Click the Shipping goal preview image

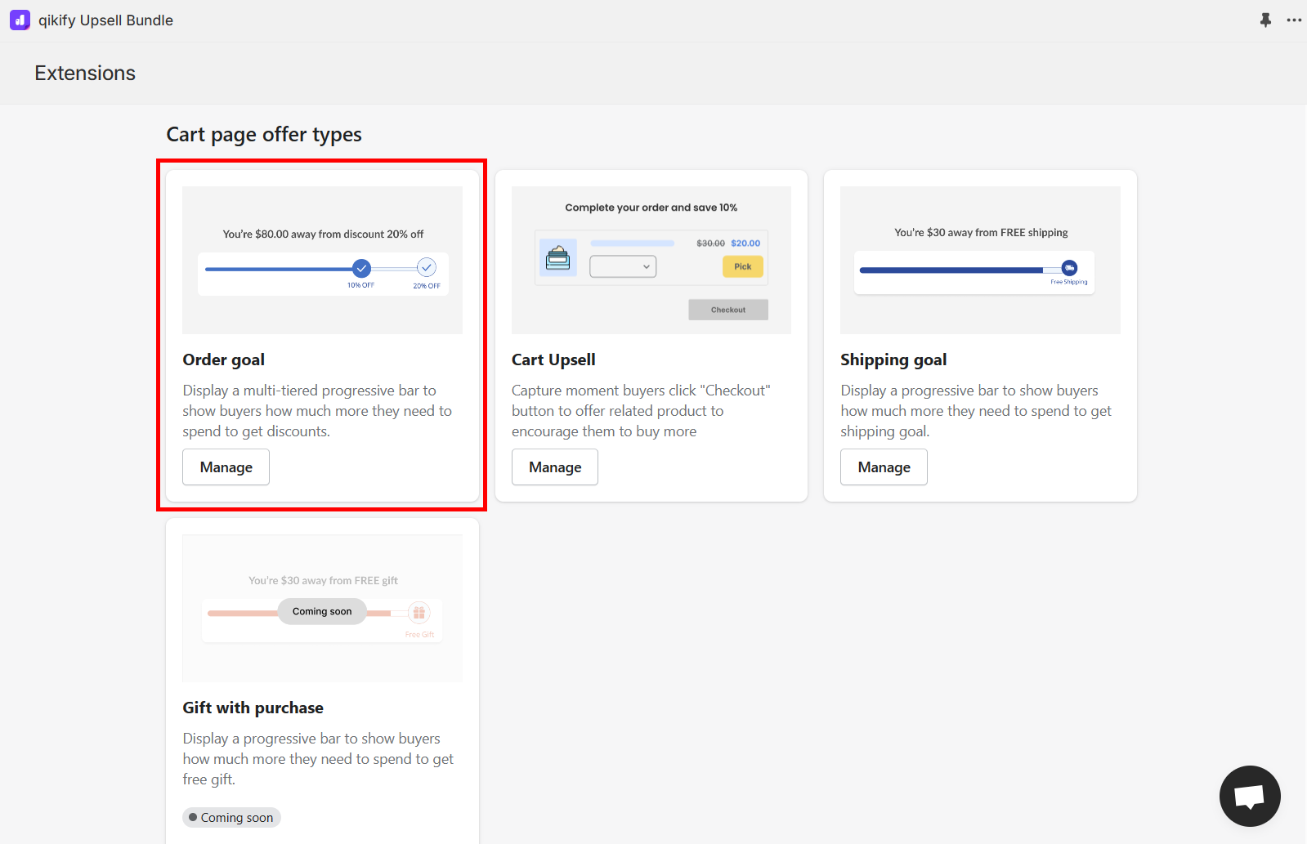tap(980, 260)
